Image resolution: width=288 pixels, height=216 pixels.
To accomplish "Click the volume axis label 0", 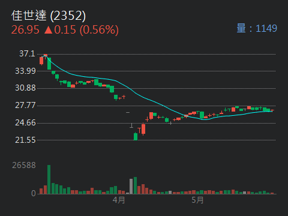I will pos(34,193).
